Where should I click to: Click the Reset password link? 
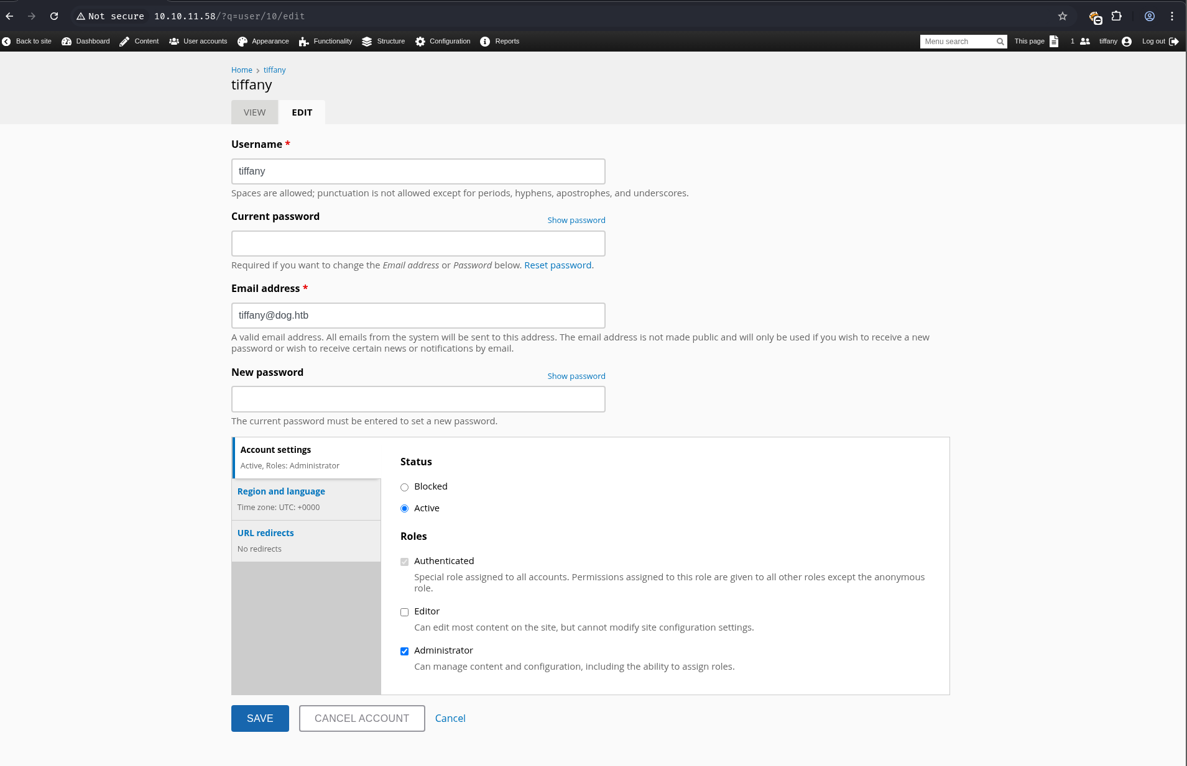coord(558,265)
